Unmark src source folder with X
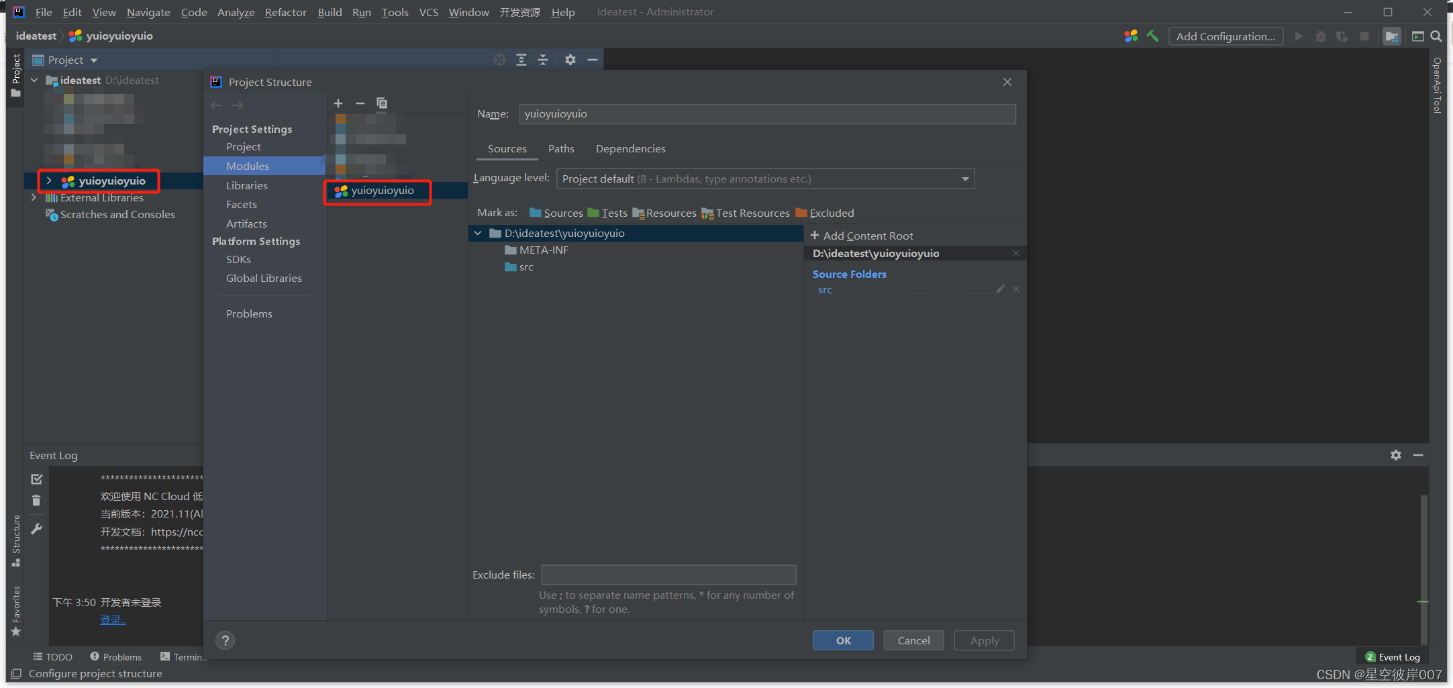This screenshot has height=688, width=1453. (1016, 289)
